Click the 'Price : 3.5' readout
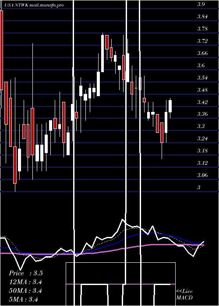The height and width of the screenshot is (306, 219). (25, 273)
